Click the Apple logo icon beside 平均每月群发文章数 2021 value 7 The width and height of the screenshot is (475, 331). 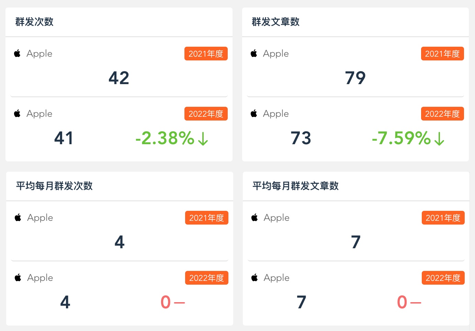point(255,217)
